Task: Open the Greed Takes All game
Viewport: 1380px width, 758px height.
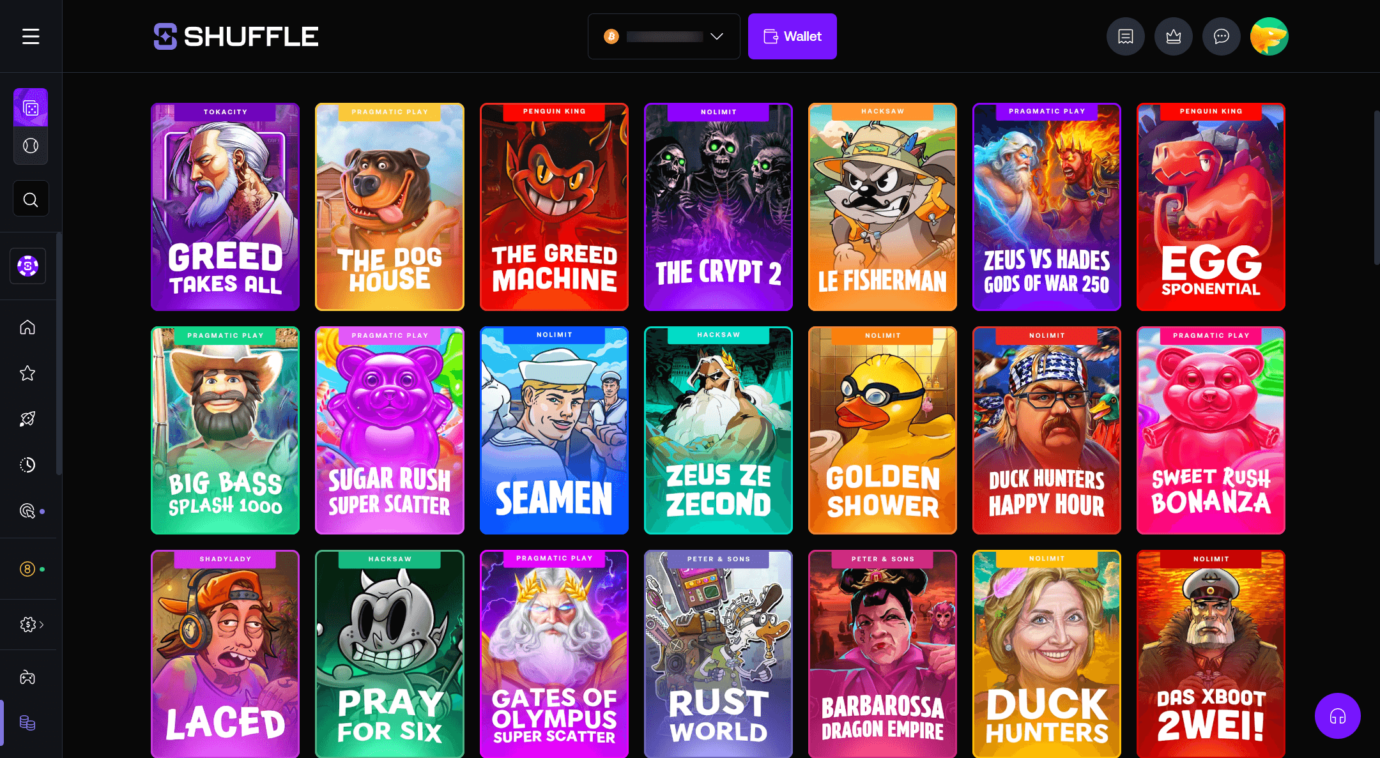Action: (225, 207)
